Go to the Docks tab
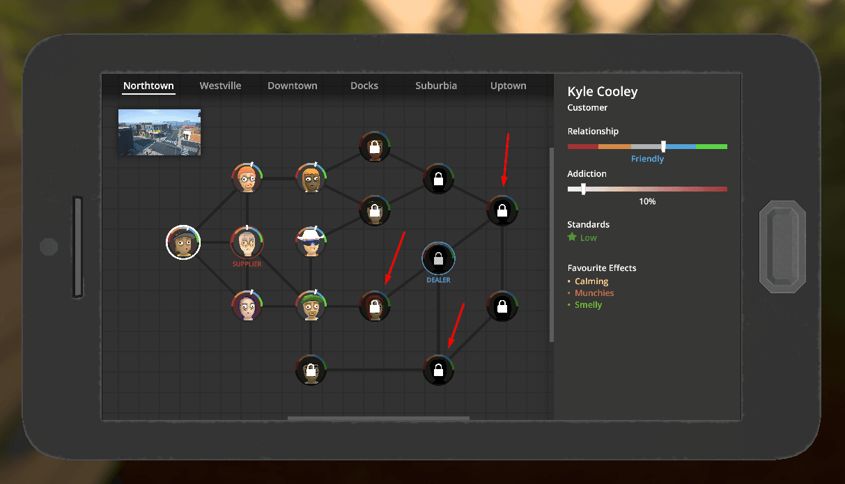 (364, 86)
